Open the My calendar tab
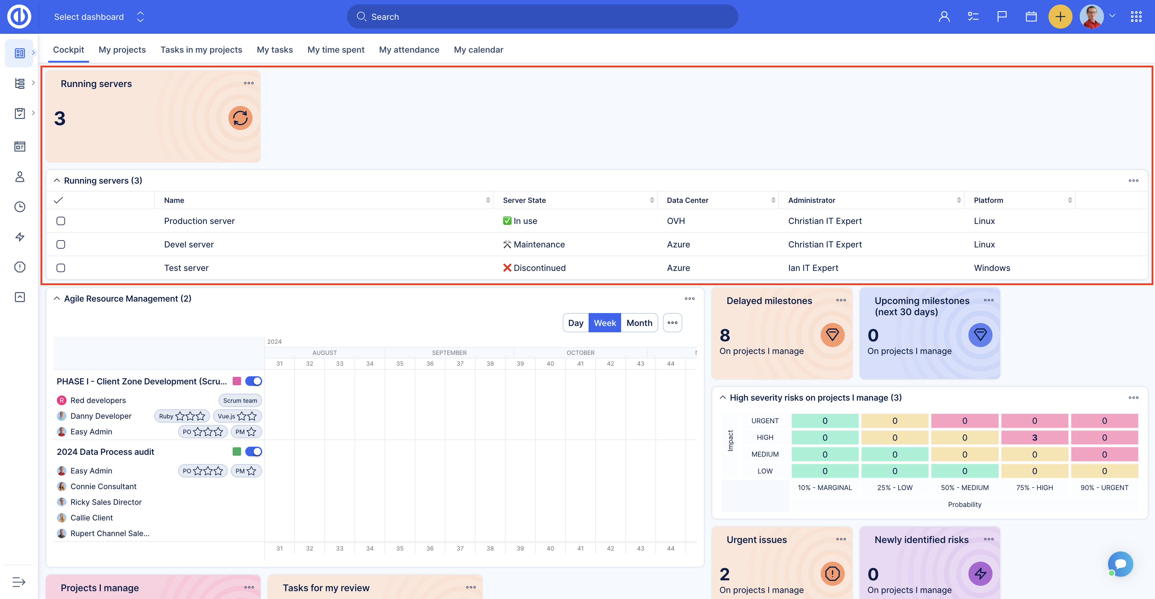The width and height of the screenshot is (1155, 599). [x=478, y=50]
